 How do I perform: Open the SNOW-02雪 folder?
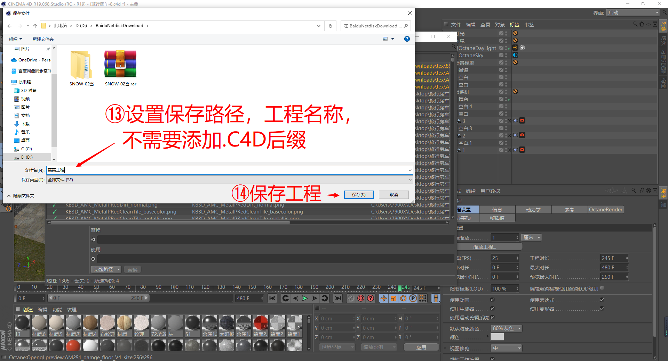click(x=81, y=68)
